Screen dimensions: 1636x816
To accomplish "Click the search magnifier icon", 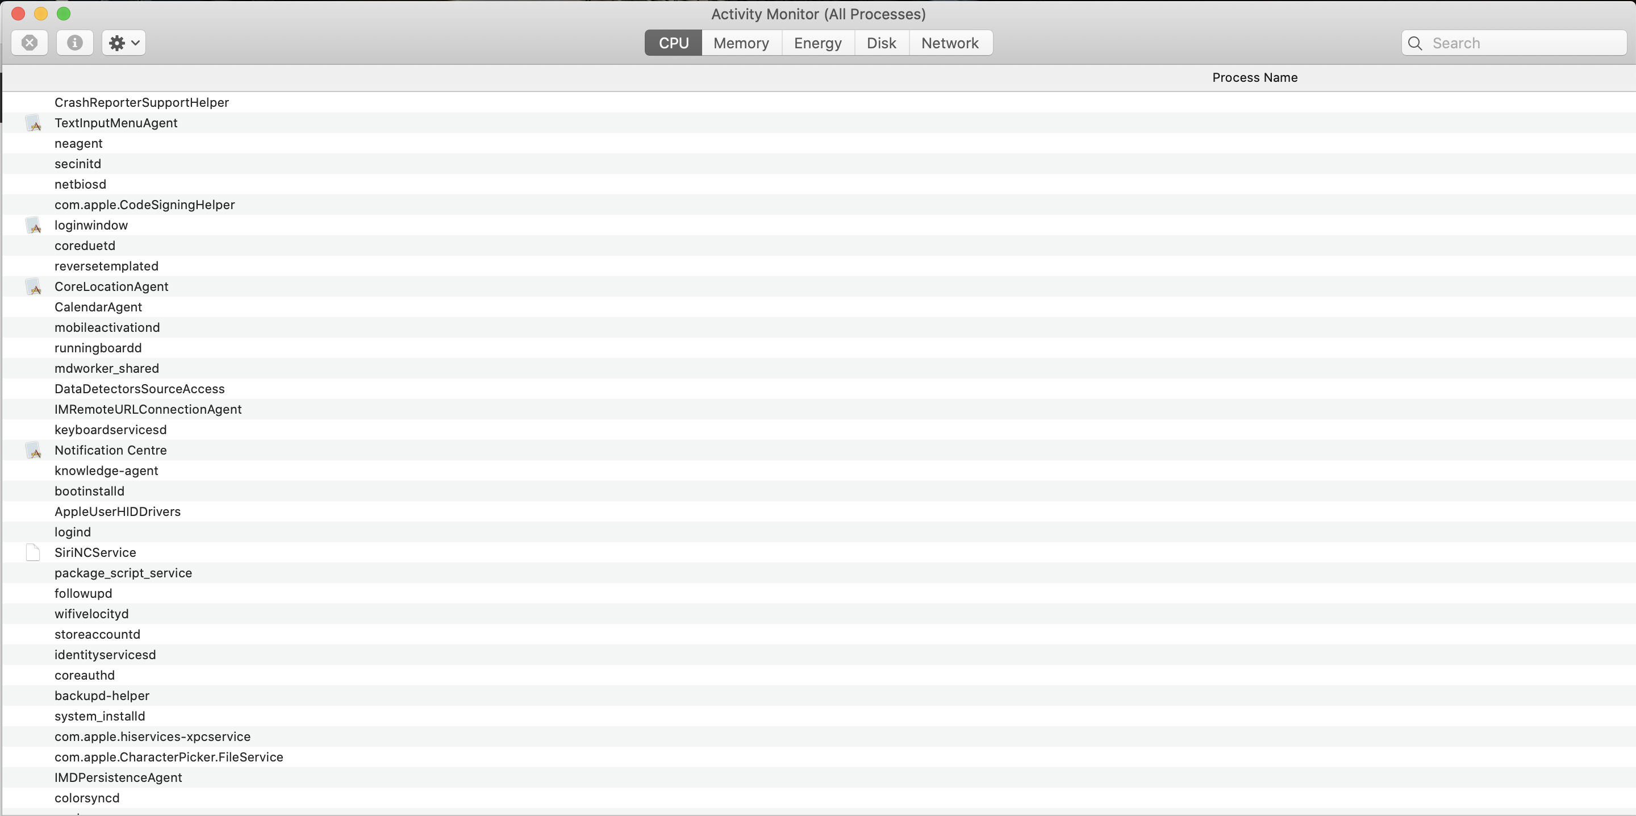I will (x=1415, y=43).
